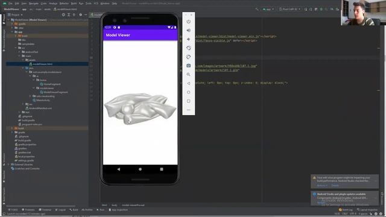The image size is (386, 217).
Task: Click the body breadcrumb below editor
Action: click(x=114, y=205)
